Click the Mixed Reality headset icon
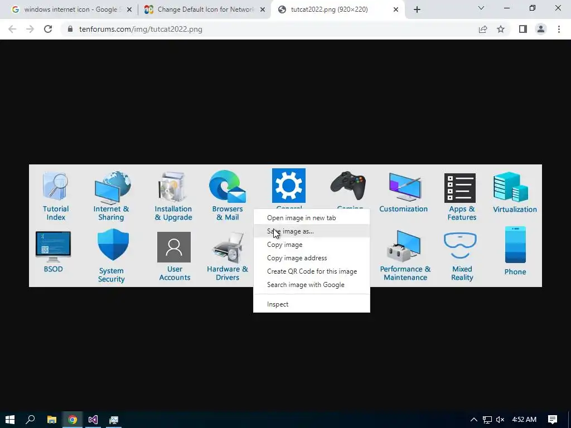This screenshot has width=571, height=428. click(460, 246)
